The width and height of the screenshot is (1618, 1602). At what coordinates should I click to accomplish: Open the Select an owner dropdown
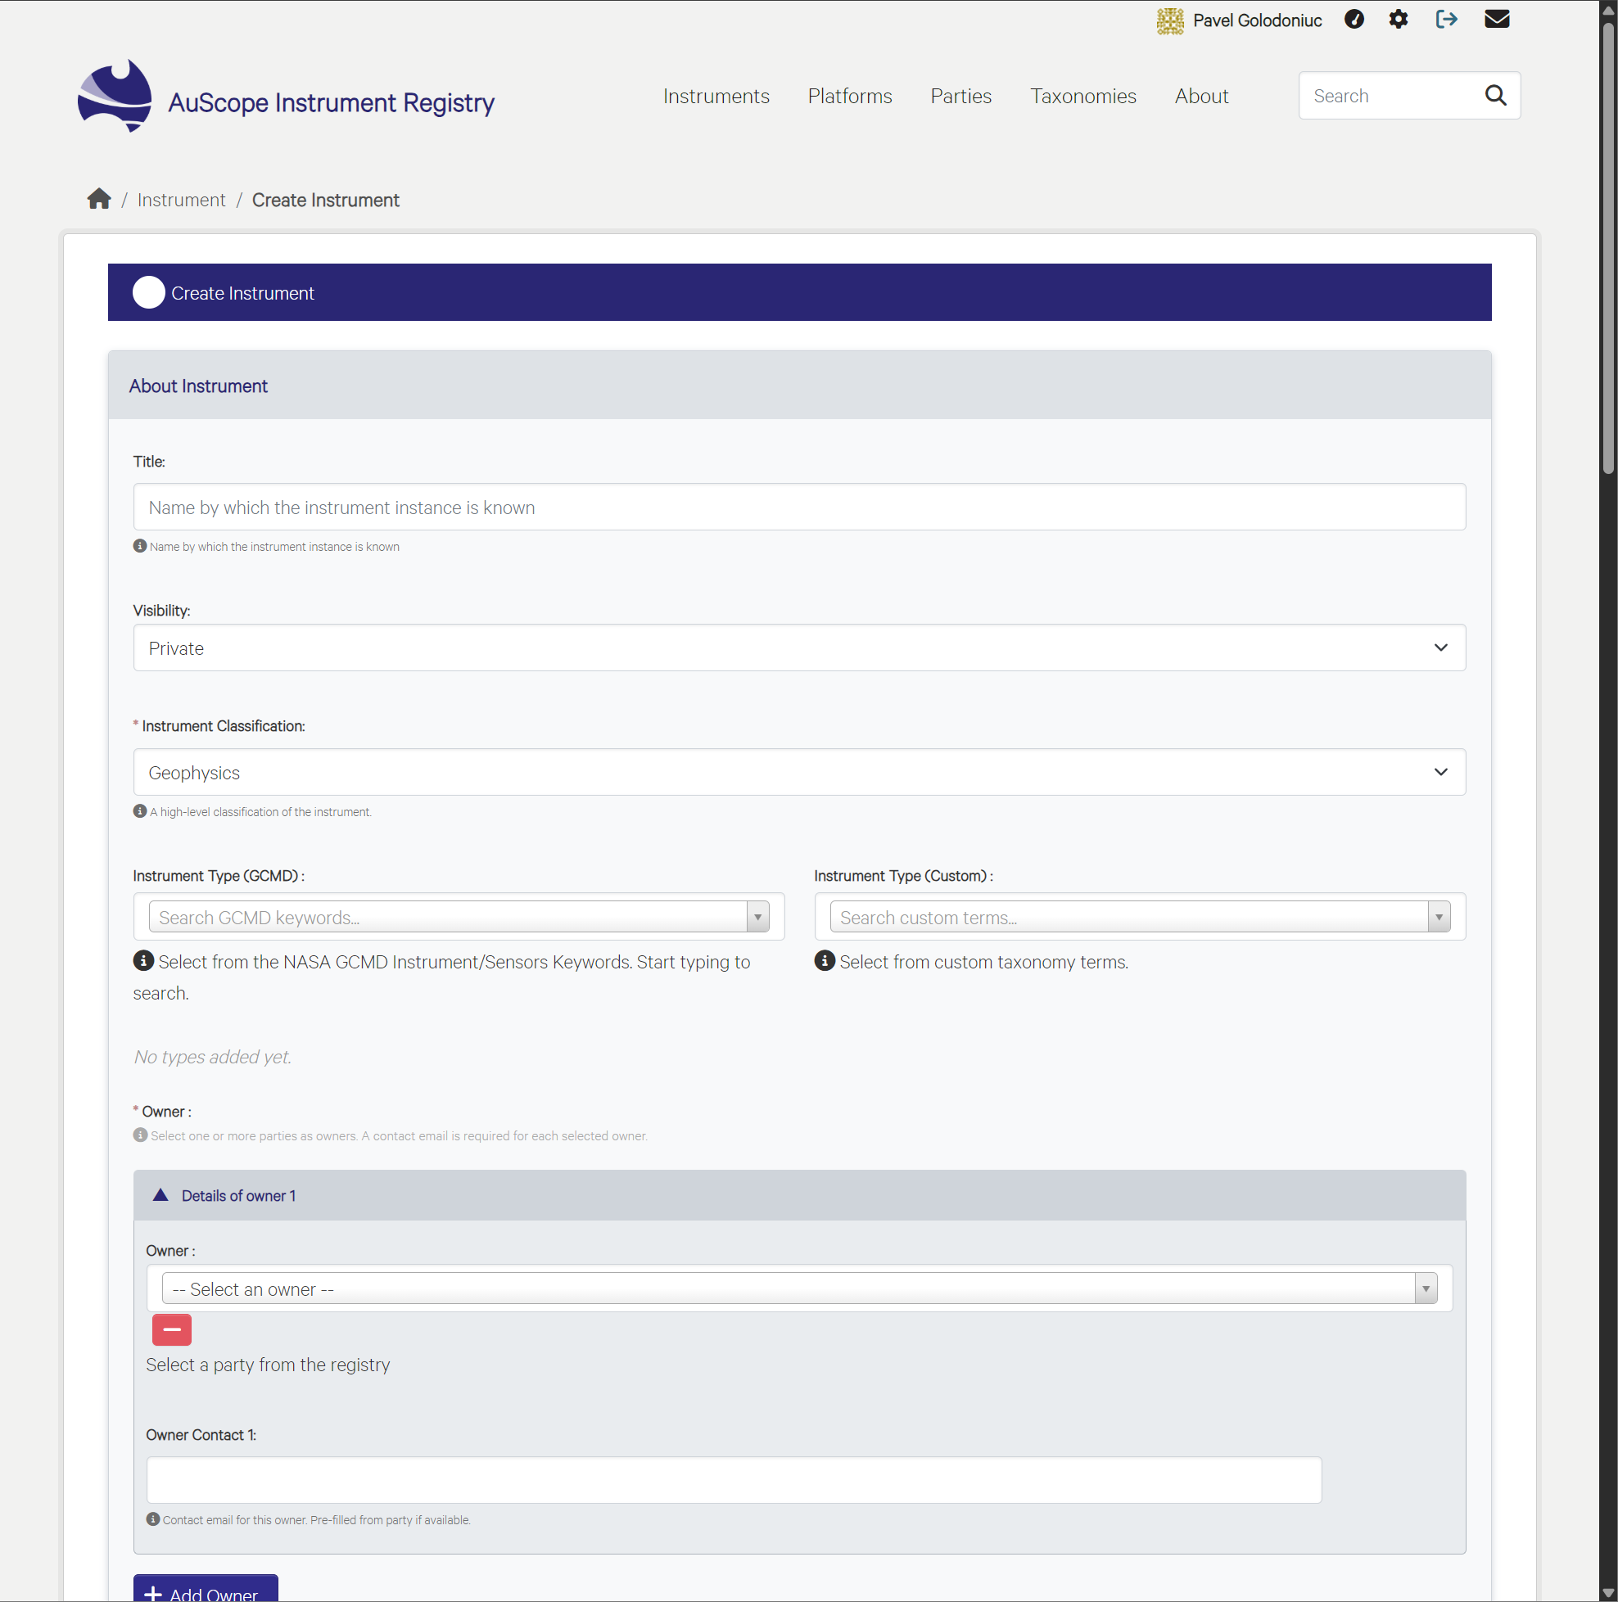tap(799, 1288)
